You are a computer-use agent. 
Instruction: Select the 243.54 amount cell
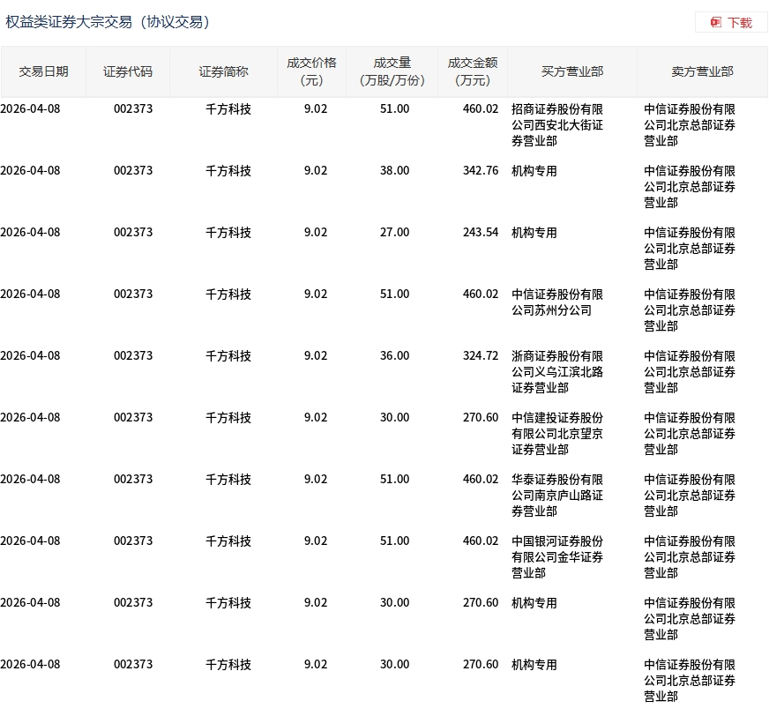pyautogui.click(x=480, y=233)
